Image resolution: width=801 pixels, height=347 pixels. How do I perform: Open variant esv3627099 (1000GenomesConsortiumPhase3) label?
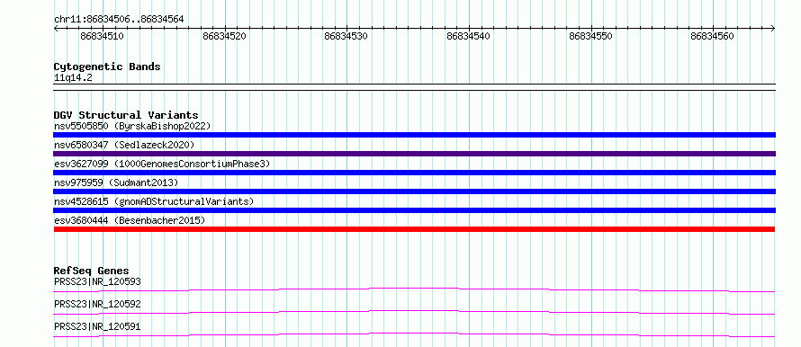[x=162, y=164]
